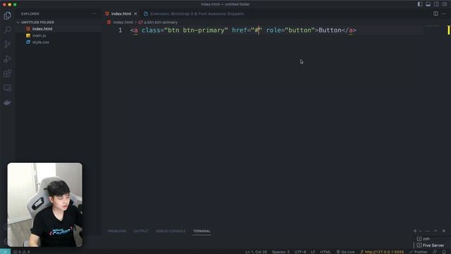Open the Explorer view in activity bar

point(8,16)
